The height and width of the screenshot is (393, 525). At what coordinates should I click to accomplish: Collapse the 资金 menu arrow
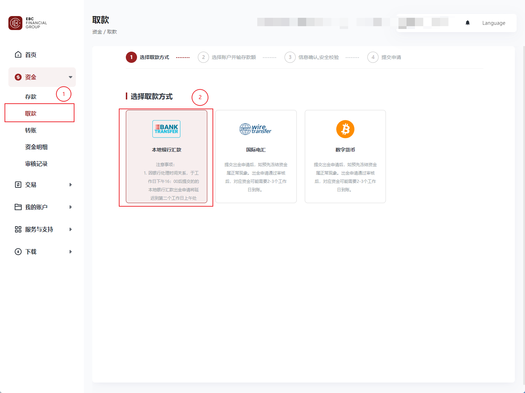pos(71,77)
